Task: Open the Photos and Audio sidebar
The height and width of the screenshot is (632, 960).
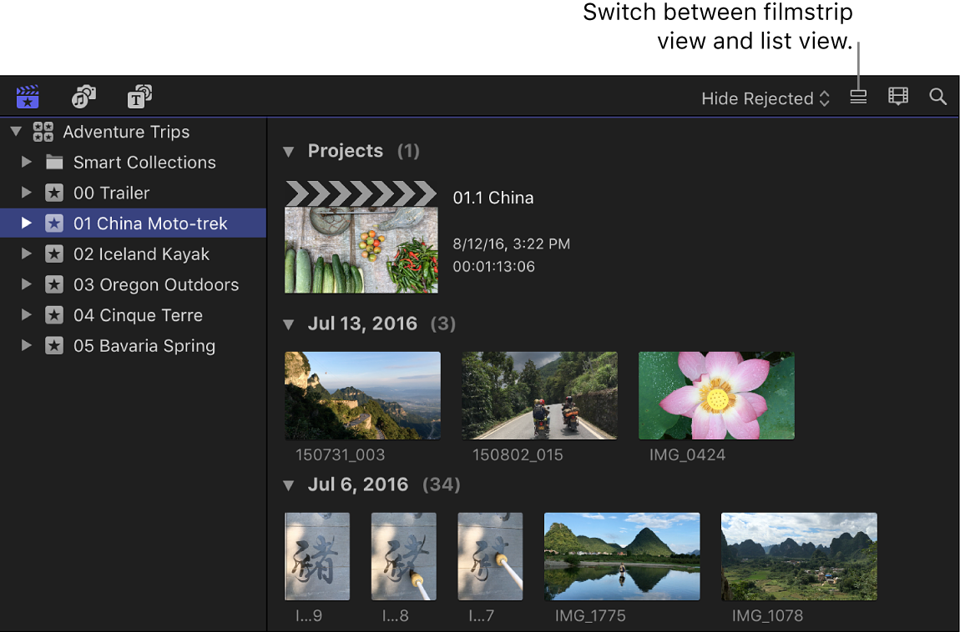Action: click(x=83, y=96)
